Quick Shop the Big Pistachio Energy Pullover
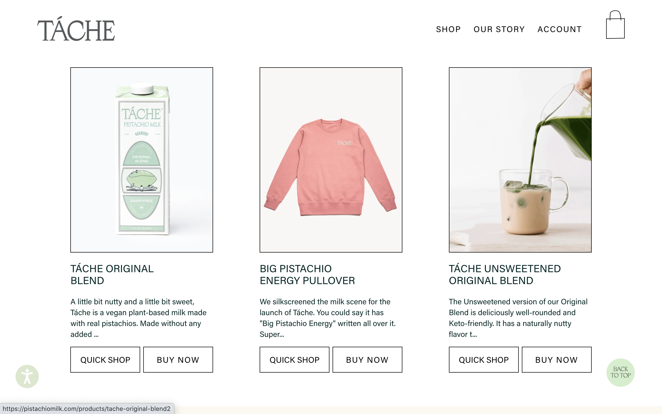The image size is (662, 414). (294, 359)
